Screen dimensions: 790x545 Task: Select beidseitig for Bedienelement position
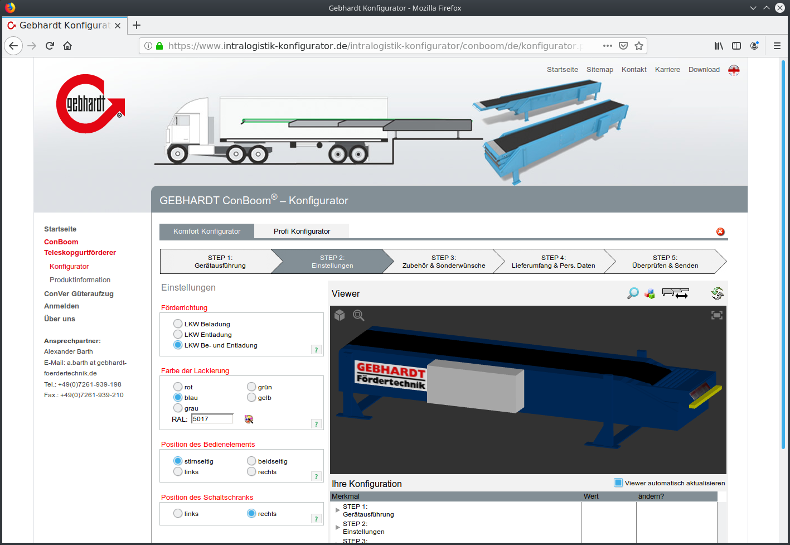tap(251, 461)
